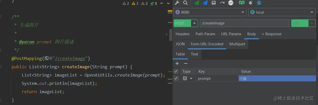Select the Form URL-Encoded tab
This screenshot has width=318, height=105.
(207, 44)
